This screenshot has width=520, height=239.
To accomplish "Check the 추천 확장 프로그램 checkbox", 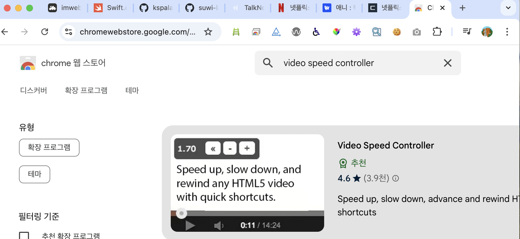I will point(24,236).
